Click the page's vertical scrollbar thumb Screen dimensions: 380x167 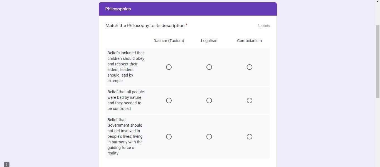[x=377, y=61]
